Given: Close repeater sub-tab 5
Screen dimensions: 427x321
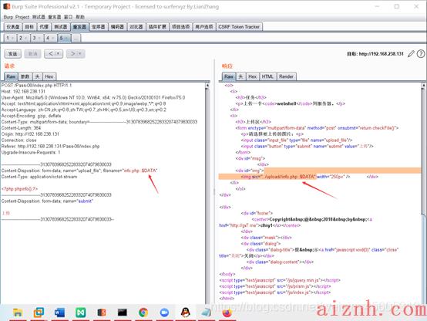Looking at the screenshot, I should click(x=67, y=38).
